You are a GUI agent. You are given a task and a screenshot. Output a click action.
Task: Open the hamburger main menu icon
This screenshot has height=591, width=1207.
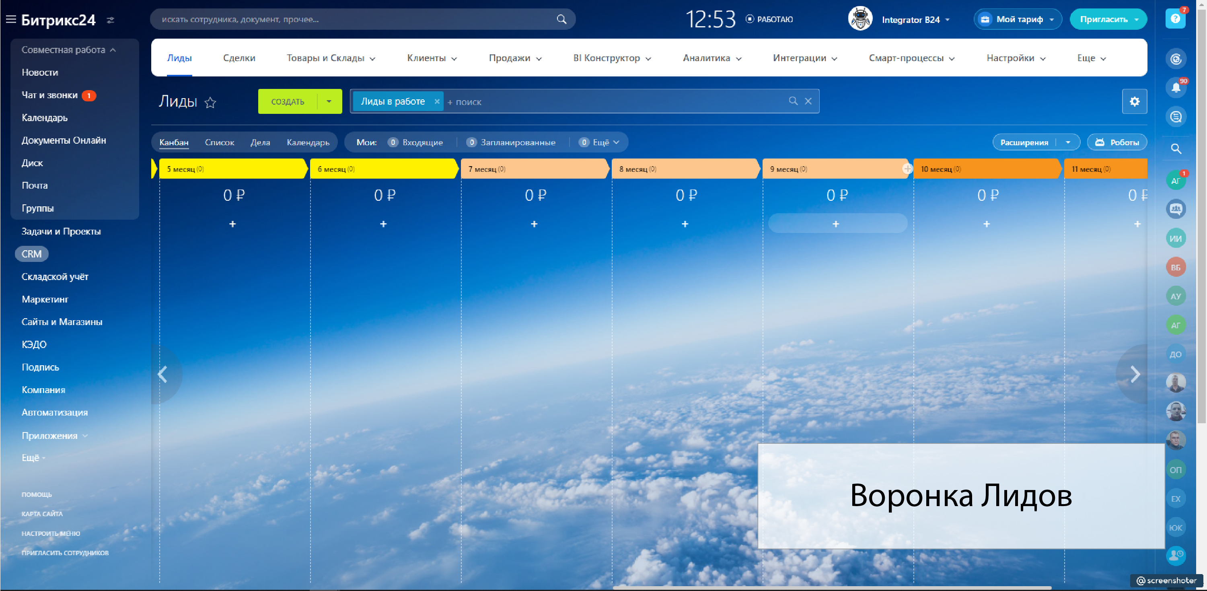pyautogui.click(x=11, y=19)
